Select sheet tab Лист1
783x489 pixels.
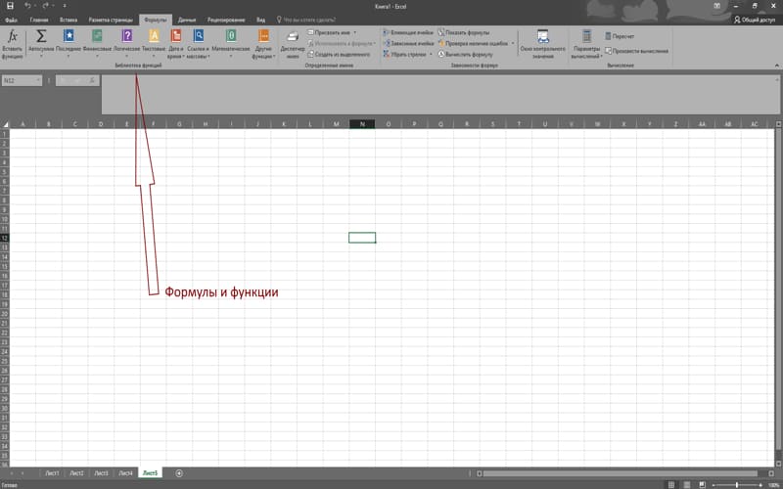[52, 473]
